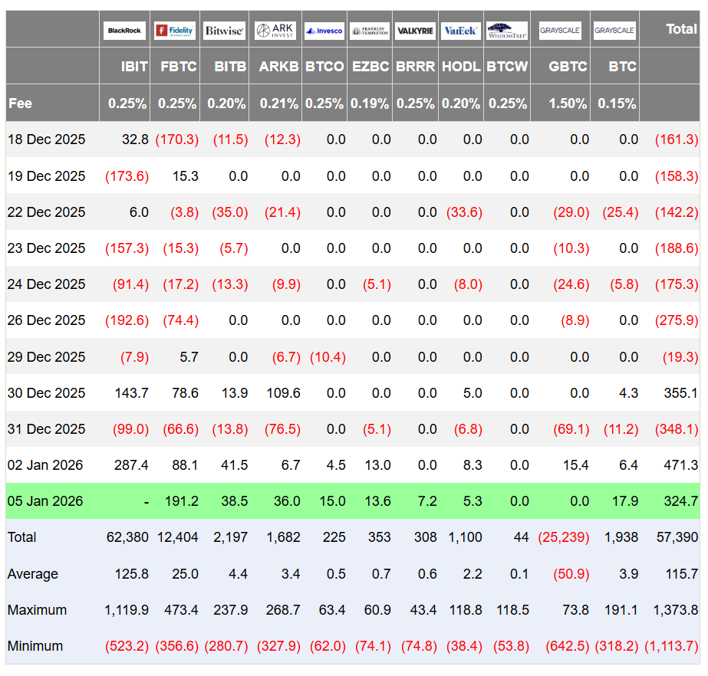This screenshot has width=708, height=676.
Task: Click the 471.3 total value
Action: coord(681,465)
